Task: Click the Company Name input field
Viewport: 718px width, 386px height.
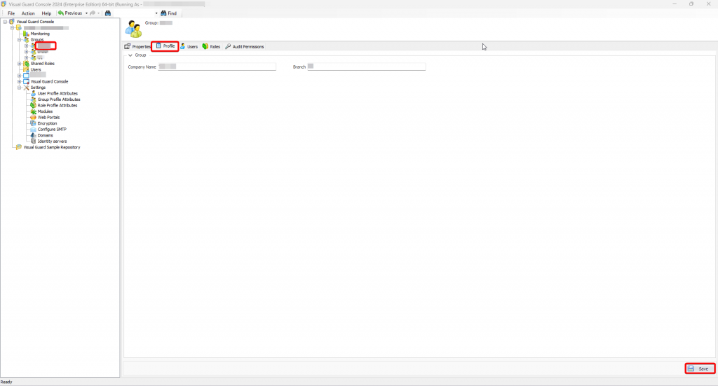Action: (217, 67)
